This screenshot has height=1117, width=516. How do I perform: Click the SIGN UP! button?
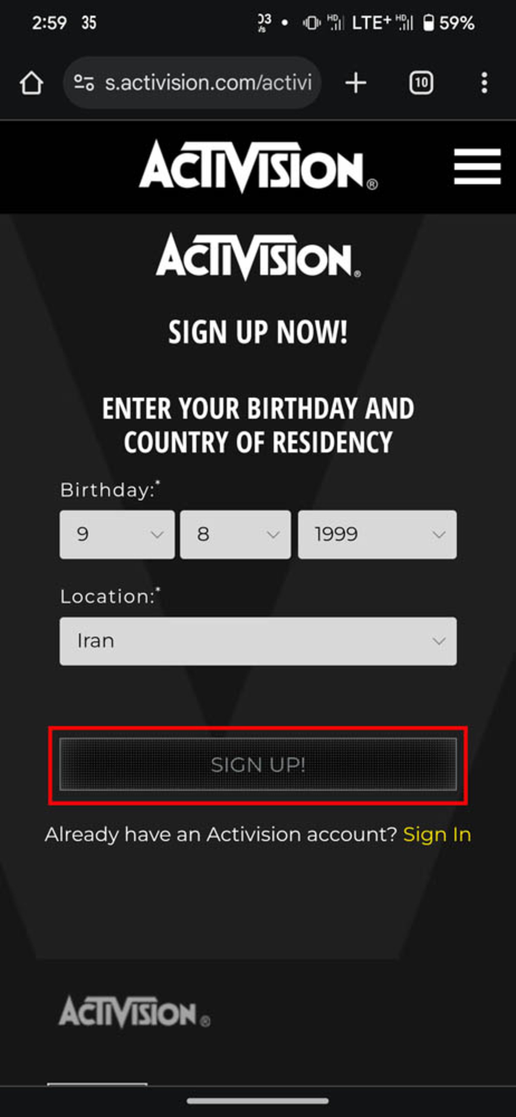[x=258, y=764]
